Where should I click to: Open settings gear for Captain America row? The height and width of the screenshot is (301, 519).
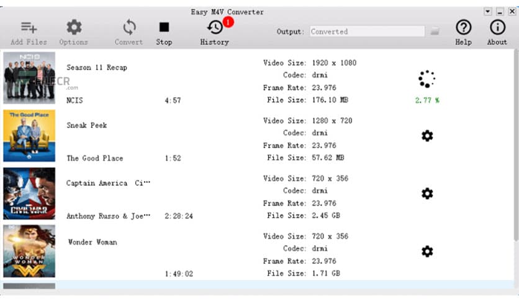(427, 193)
